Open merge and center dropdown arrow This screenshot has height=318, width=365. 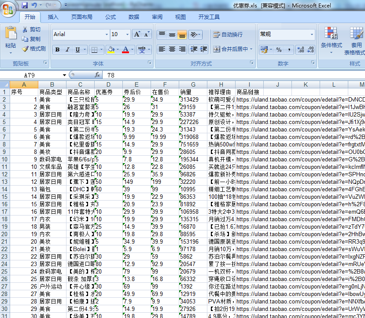(x=251, y=49)
